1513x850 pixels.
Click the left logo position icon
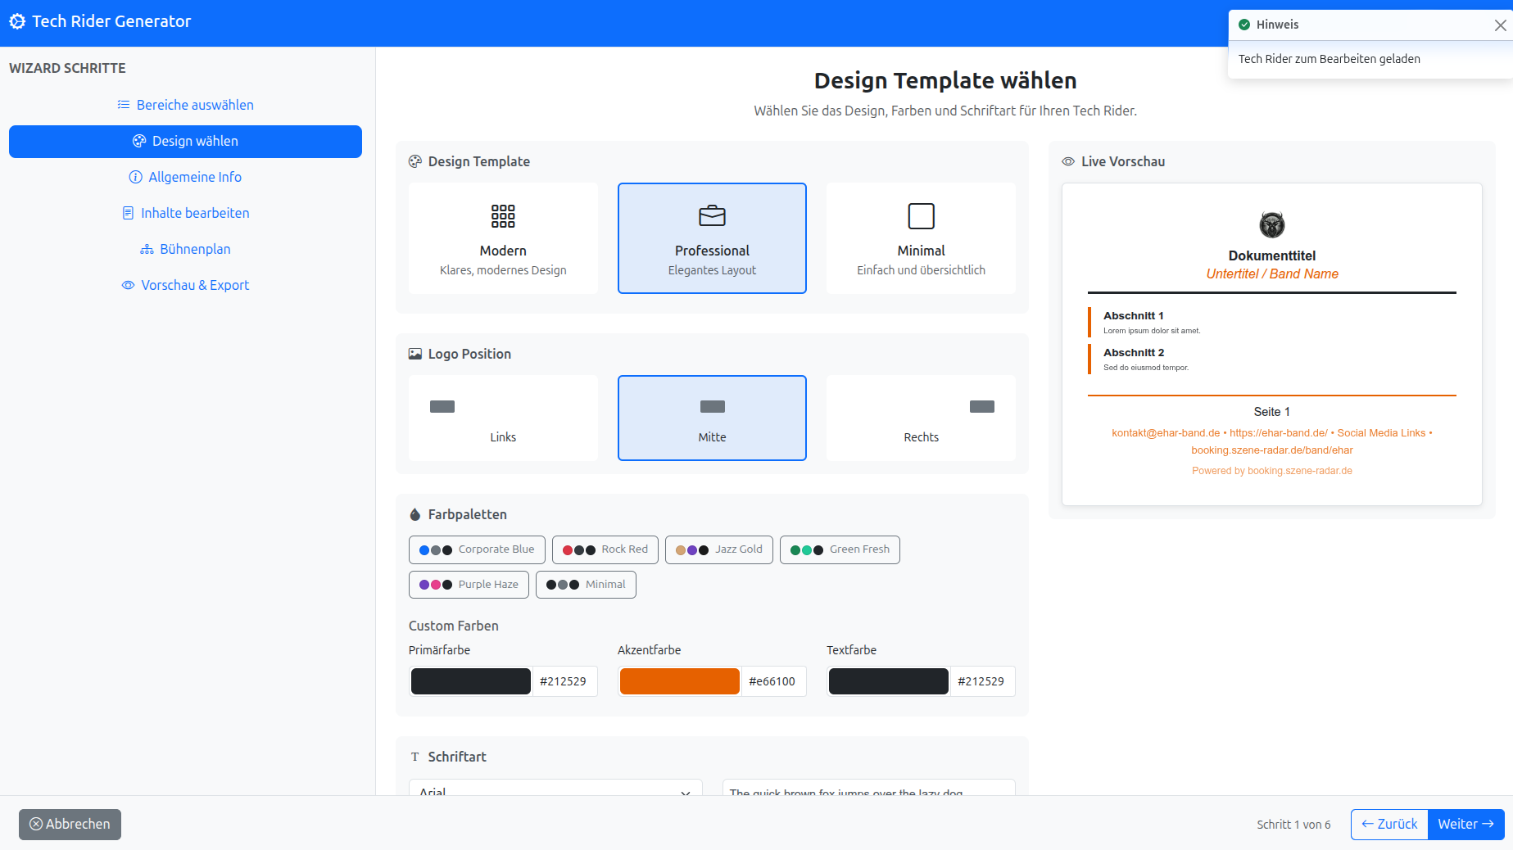pos(442,407)
